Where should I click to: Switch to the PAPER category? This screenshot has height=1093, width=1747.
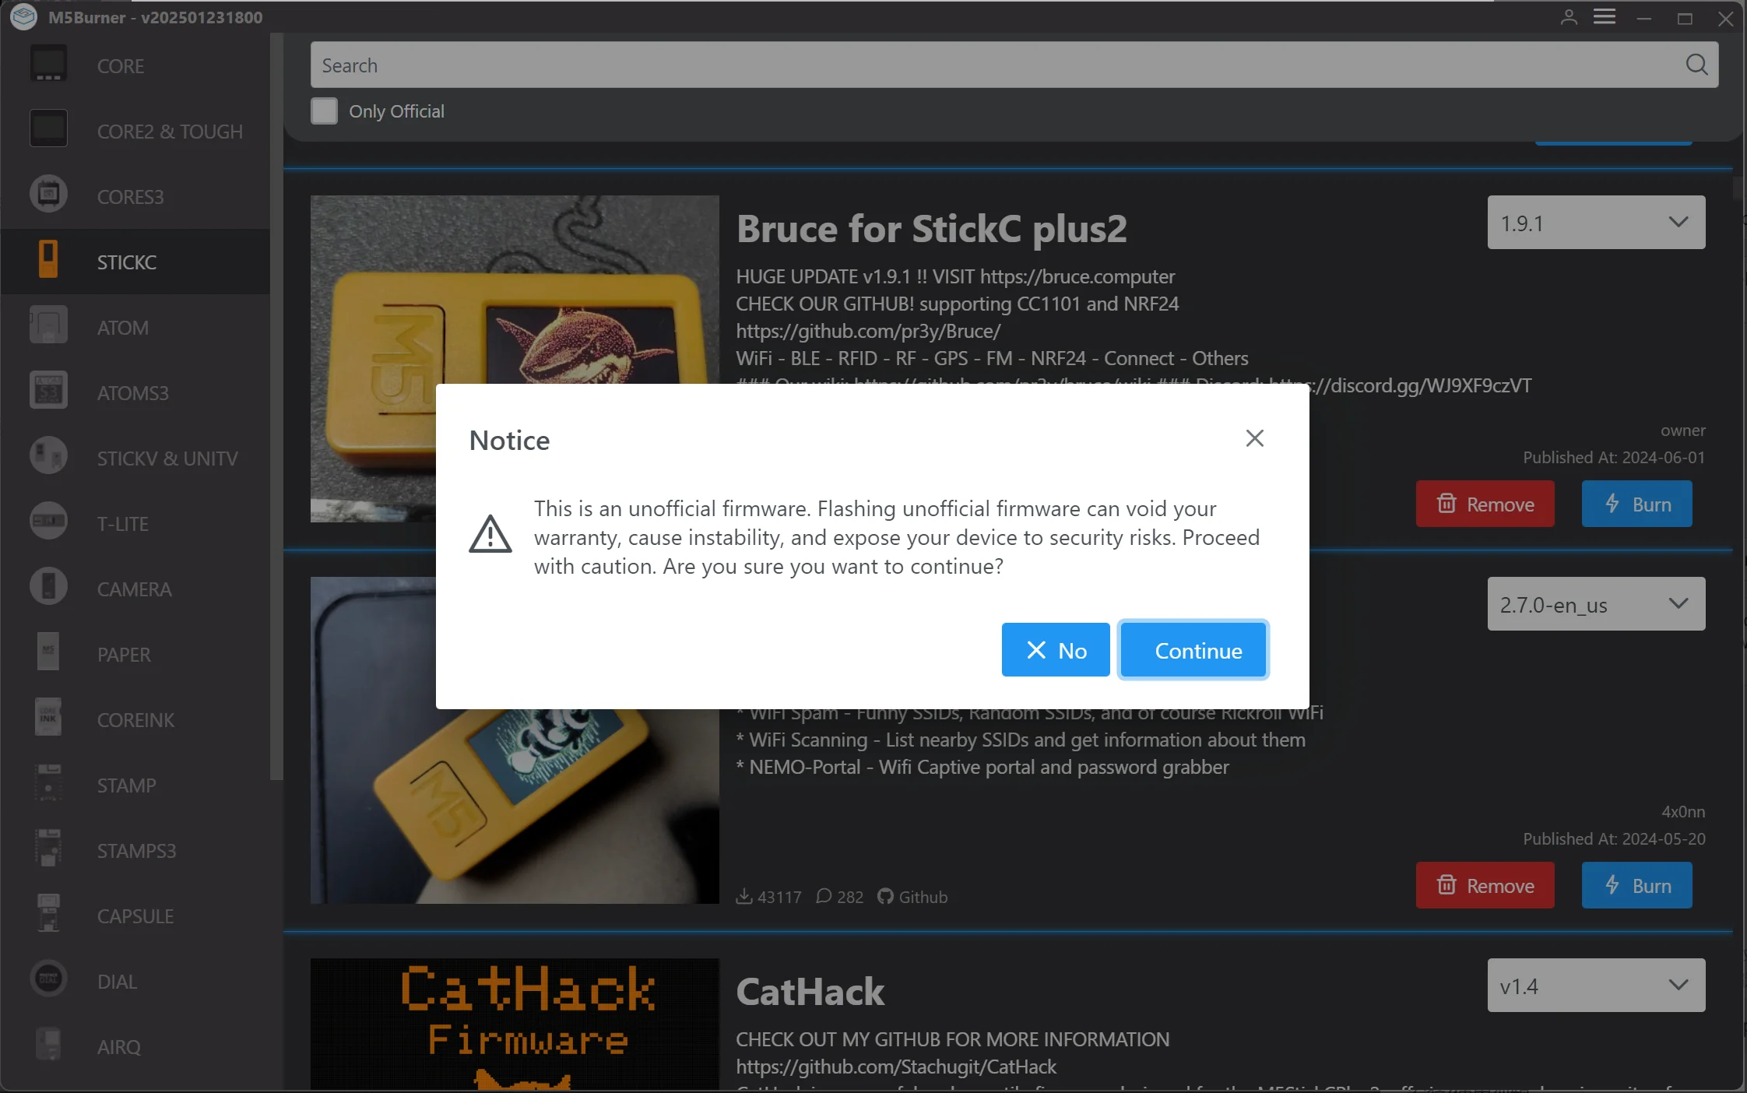(124, 655)
